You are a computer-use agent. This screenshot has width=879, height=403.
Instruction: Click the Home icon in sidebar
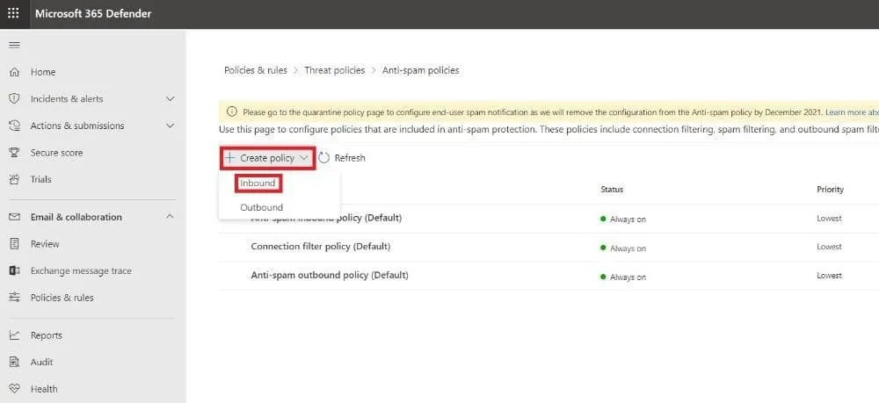tap(14, 72)
